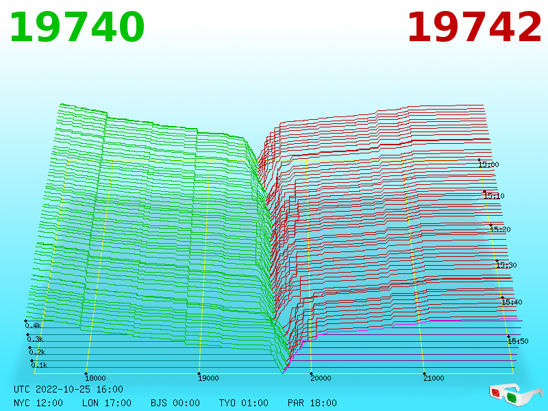Click the green bid price 19740
The width and height of the screenshot is (548, 411).
(x=77, y=27)
